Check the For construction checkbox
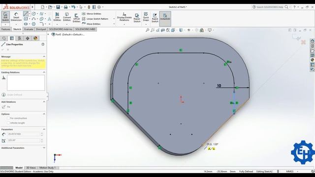This screenshot has width=315, height=177. pyautogui.click(x=8, y=118)
